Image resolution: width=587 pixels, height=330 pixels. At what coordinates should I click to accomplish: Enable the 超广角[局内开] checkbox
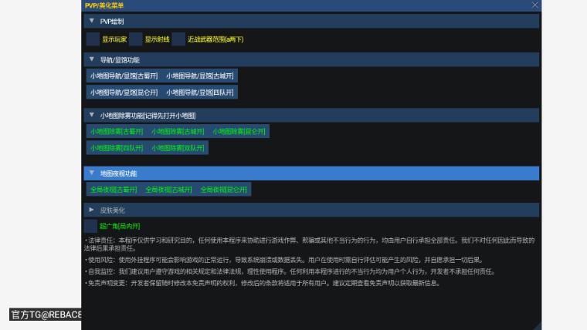pos(90,226)
